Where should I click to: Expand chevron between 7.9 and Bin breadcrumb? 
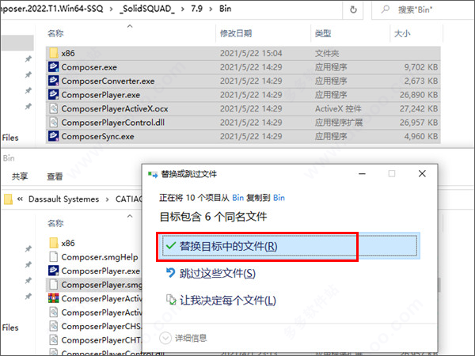pos(211,9)
